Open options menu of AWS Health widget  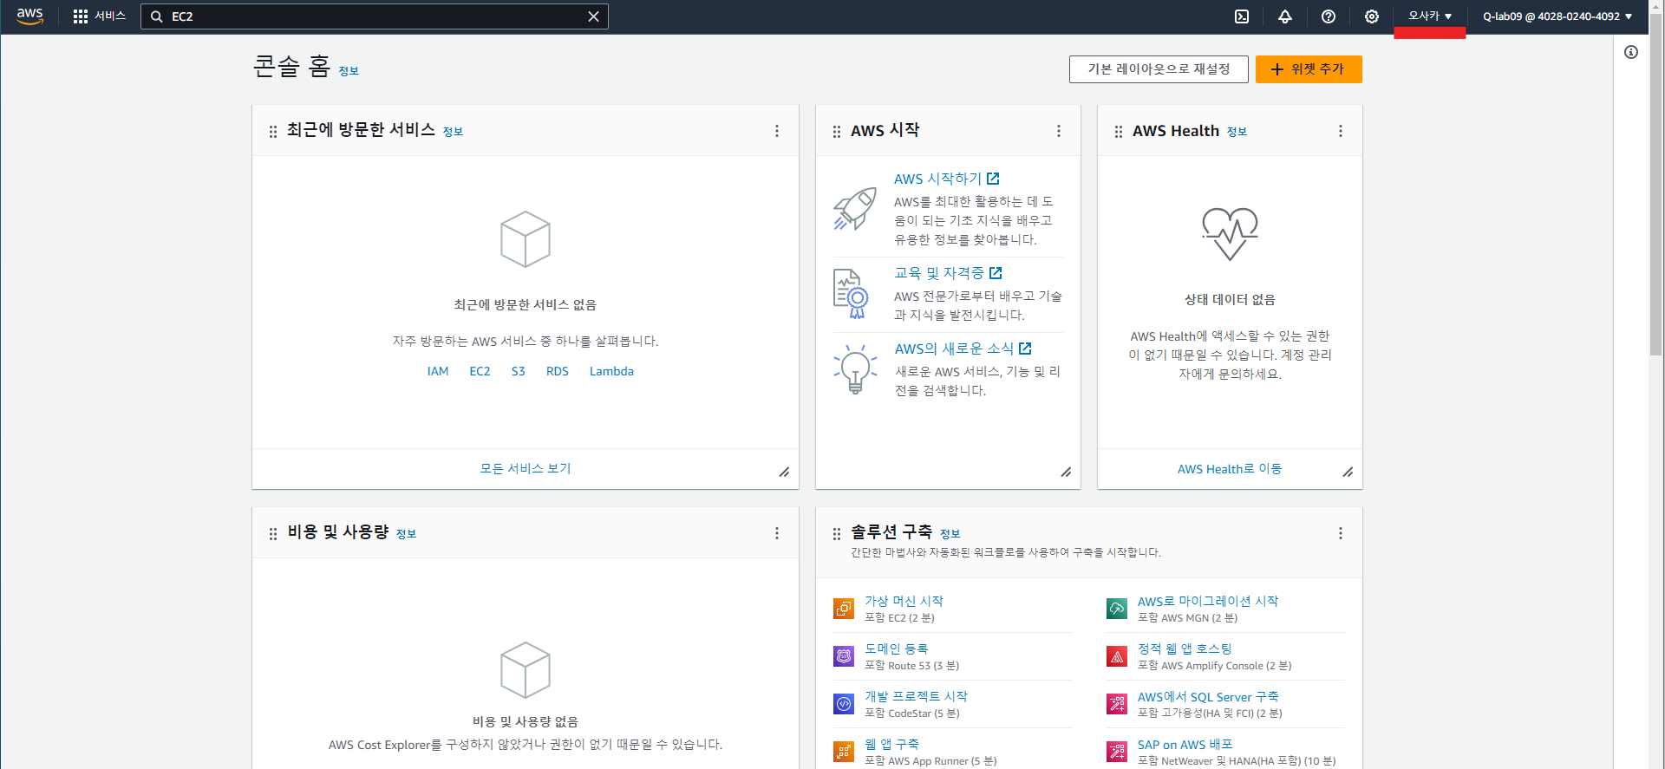pyautogui.click(x=1341, y=131)
